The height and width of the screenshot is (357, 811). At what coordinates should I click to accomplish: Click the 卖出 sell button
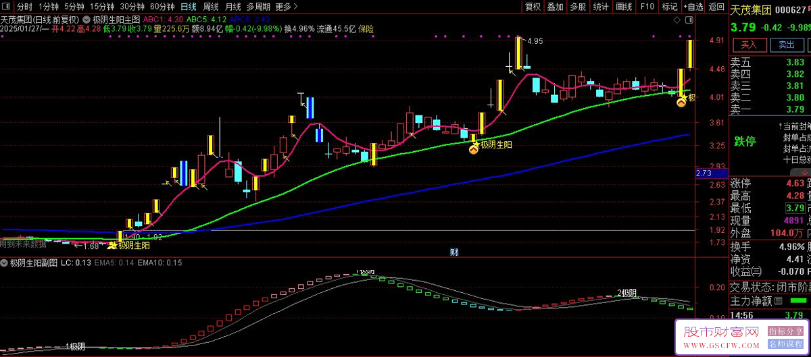click(x=787, y=45)
